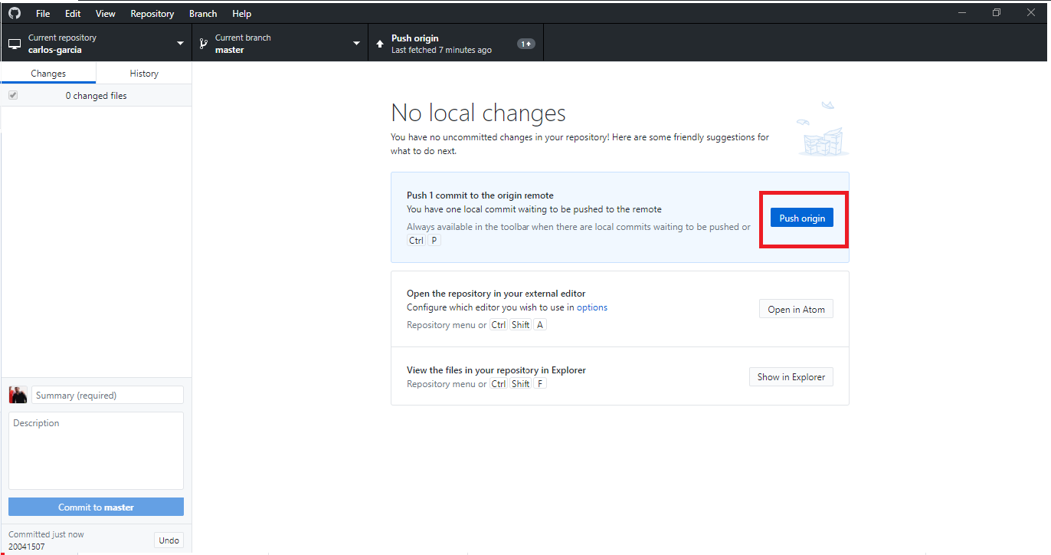The width and height of the screenshot is (1051, 555).
Task: Undo the last commit
Action: point(169,540)
